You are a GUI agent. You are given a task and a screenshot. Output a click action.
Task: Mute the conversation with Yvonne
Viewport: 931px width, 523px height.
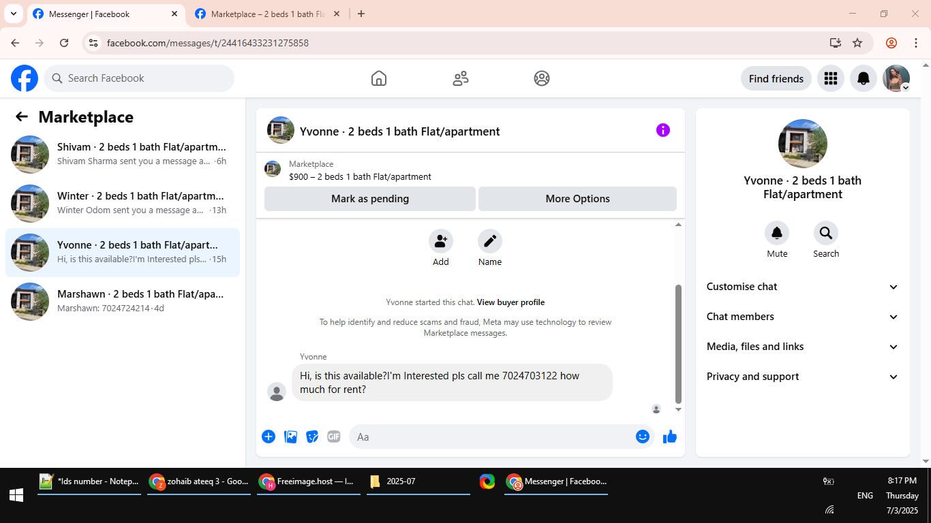[777, 234]
